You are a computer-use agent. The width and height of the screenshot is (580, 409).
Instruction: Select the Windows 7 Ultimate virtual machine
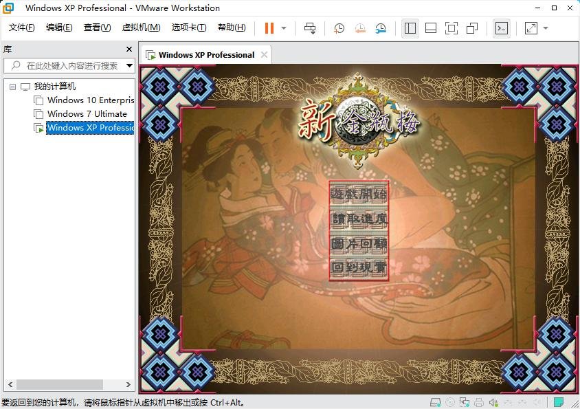87,114
